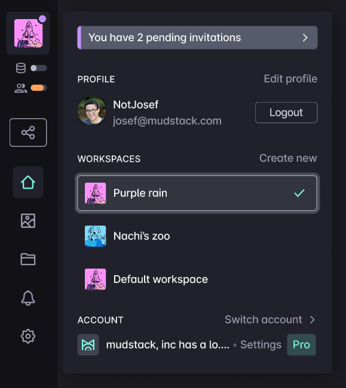
Task: Open Switch account chevron
Action: pos(313,320)
